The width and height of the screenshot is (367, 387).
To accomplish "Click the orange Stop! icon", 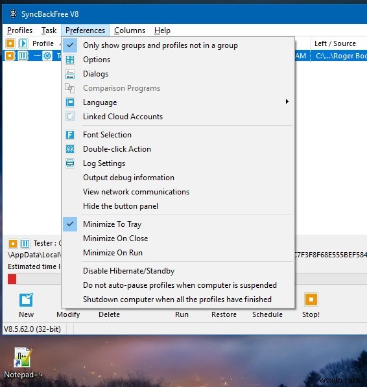I will [311, 299].
